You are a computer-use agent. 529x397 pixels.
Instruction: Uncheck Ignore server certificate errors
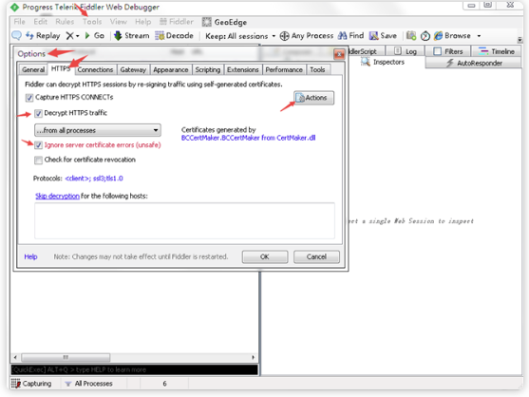[38, 145]
